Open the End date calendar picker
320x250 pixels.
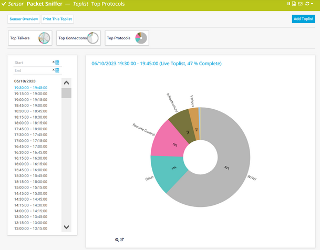[57, 70]
